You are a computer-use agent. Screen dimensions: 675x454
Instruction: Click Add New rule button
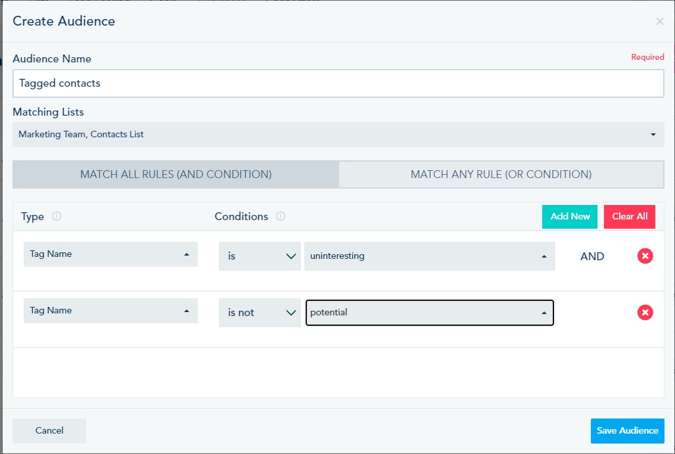click(x=570, y=216)
